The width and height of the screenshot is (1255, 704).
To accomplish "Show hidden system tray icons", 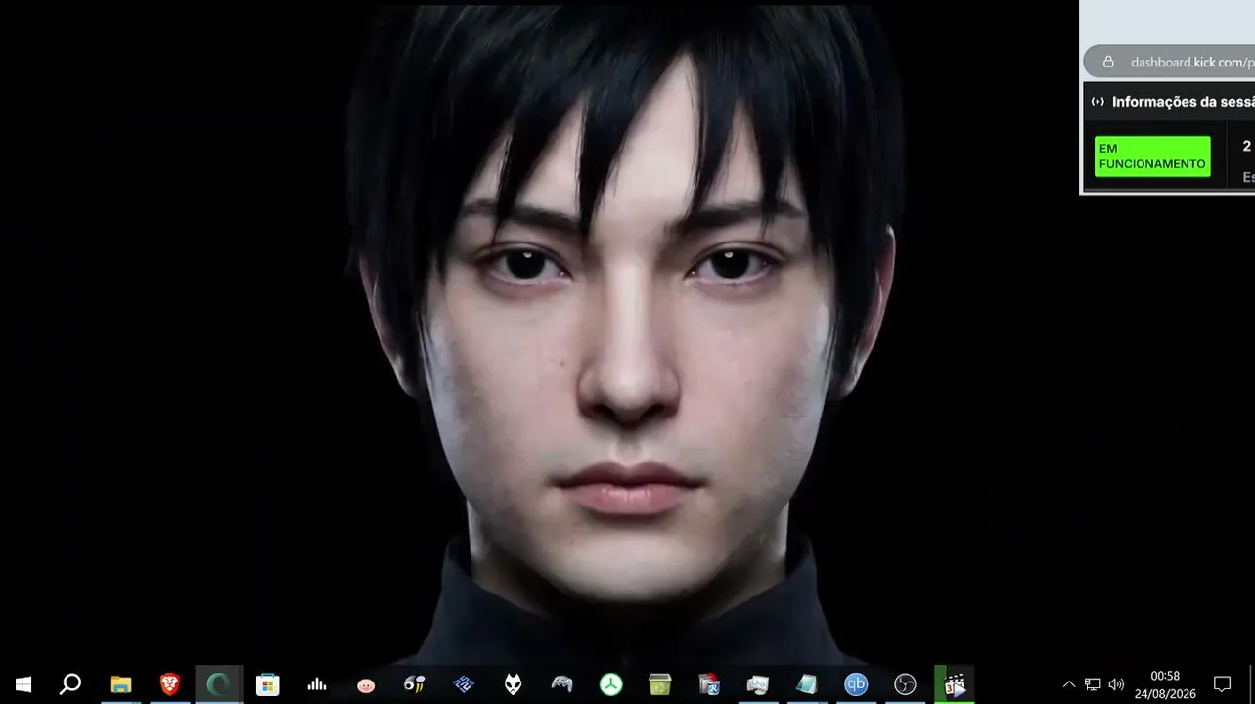I will (1069, 684).
